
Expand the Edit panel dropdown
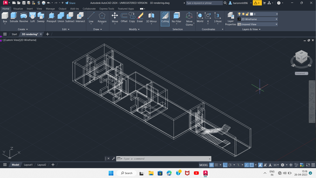[66, 29]
